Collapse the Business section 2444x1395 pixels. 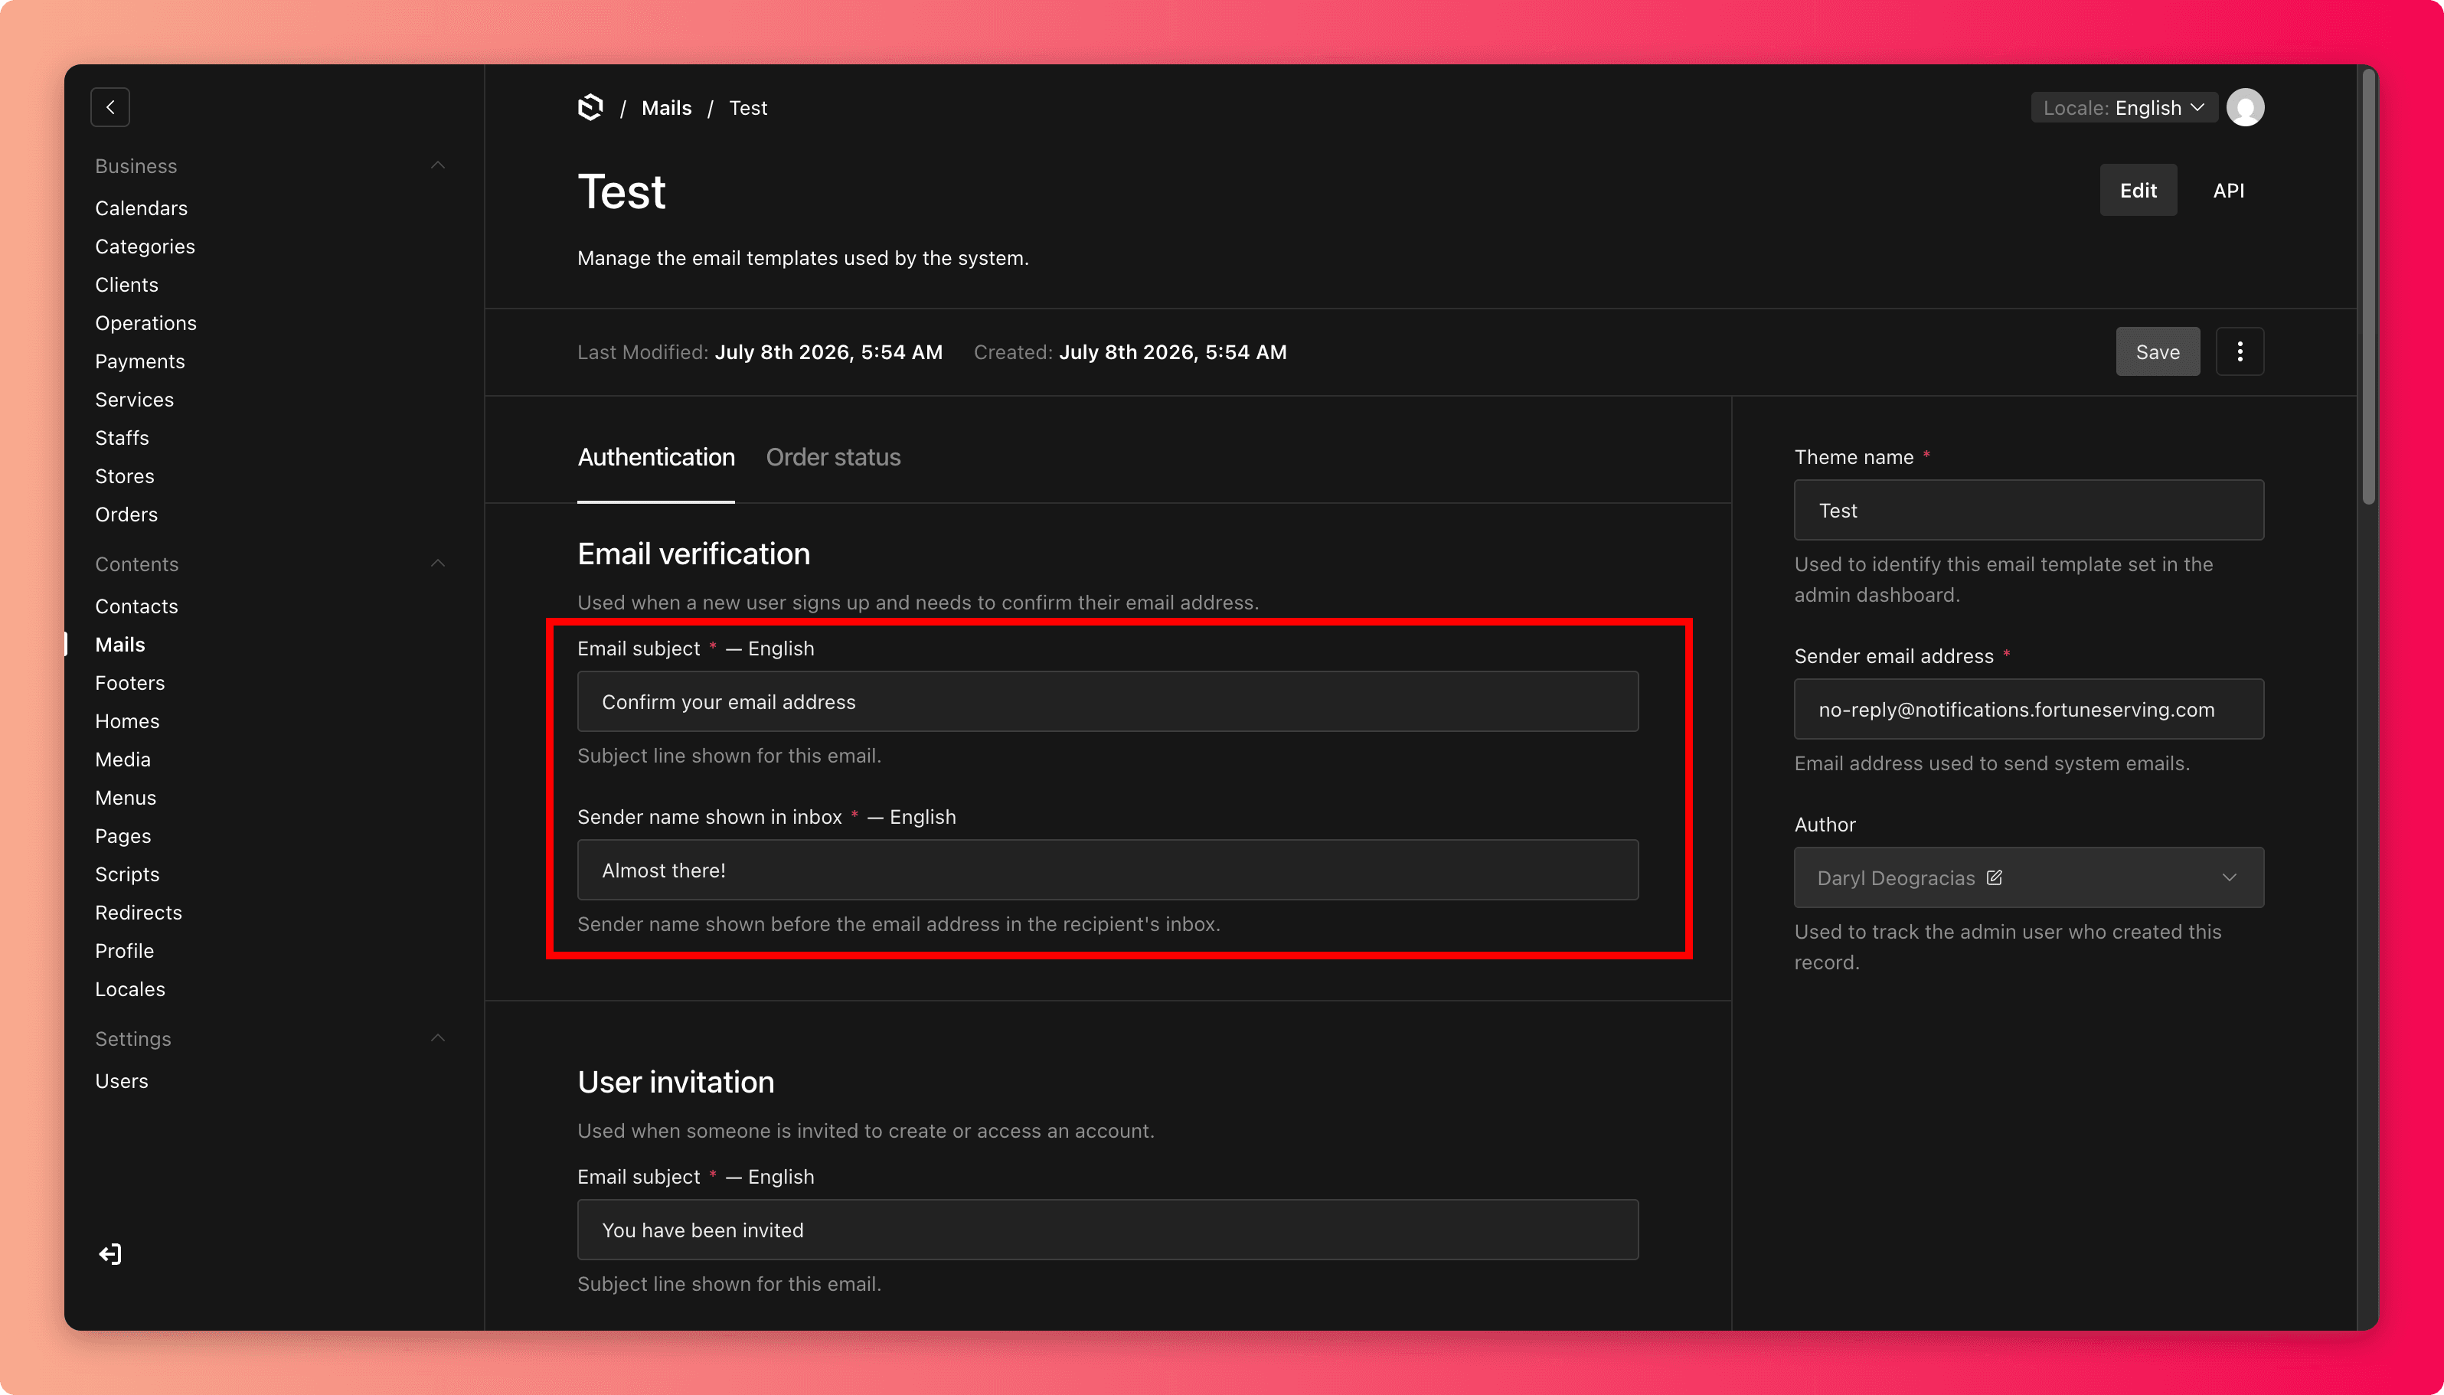coord(438,165)
